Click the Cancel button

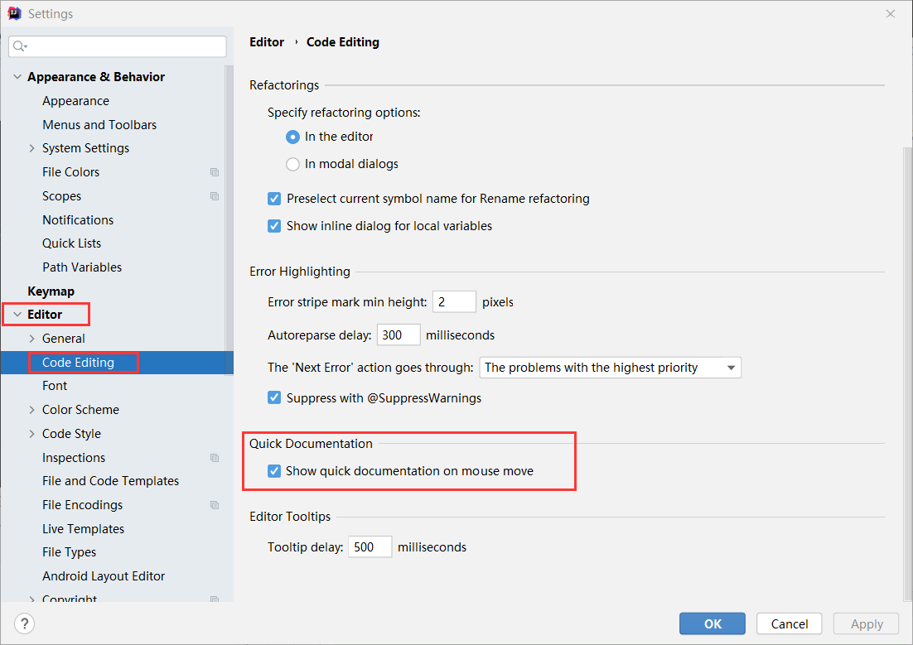(789, 624)
